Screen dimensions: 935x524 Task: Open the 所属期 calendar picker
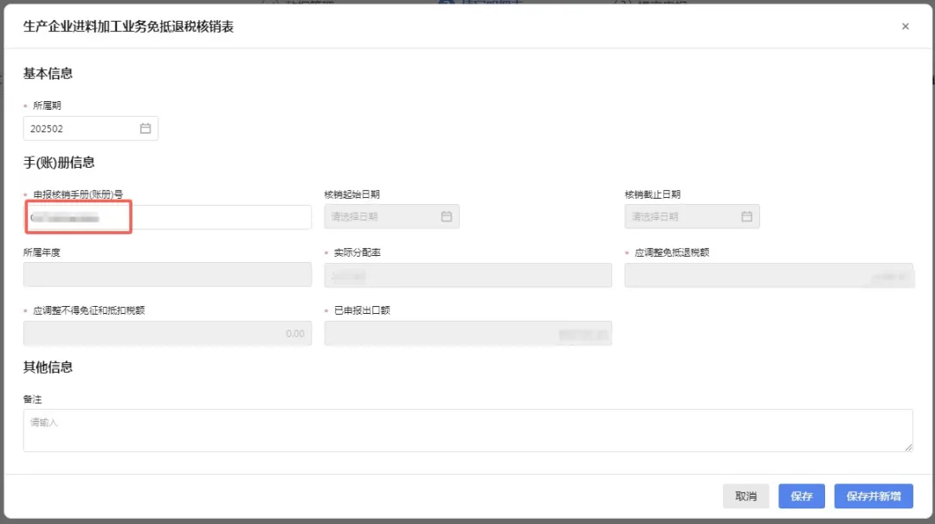pos(145,128)
